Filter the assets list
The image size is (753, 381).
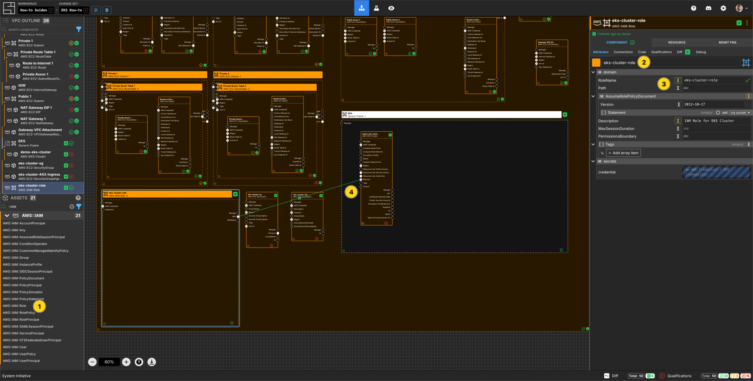click(78, 207)
